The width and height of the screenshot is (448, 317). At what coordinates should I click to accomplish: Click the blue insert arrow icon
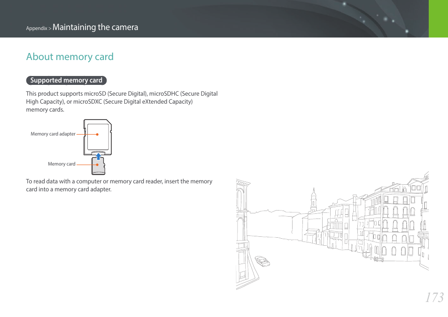(x=98, y=156)
